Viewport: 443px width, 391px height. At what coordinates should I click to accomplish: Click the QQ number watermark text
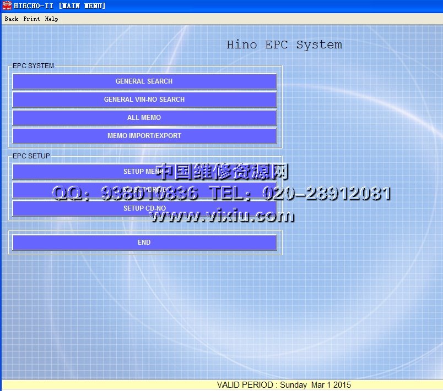126,193
